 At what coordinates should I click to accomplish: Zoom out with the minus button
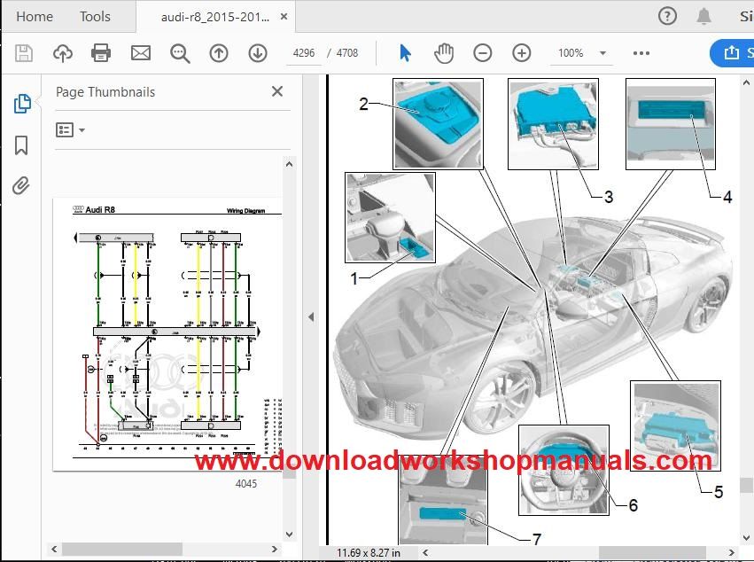[482, 53]
